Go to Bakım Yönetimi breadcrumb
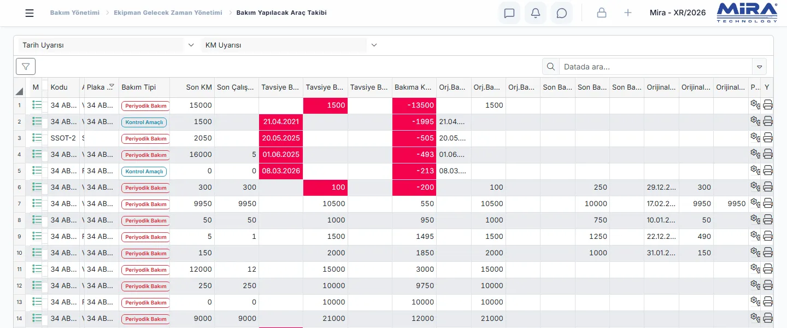 tap(75, 13)
